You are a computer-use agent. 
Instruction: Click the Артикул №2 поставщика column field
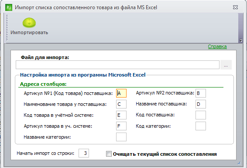point(201,93)
